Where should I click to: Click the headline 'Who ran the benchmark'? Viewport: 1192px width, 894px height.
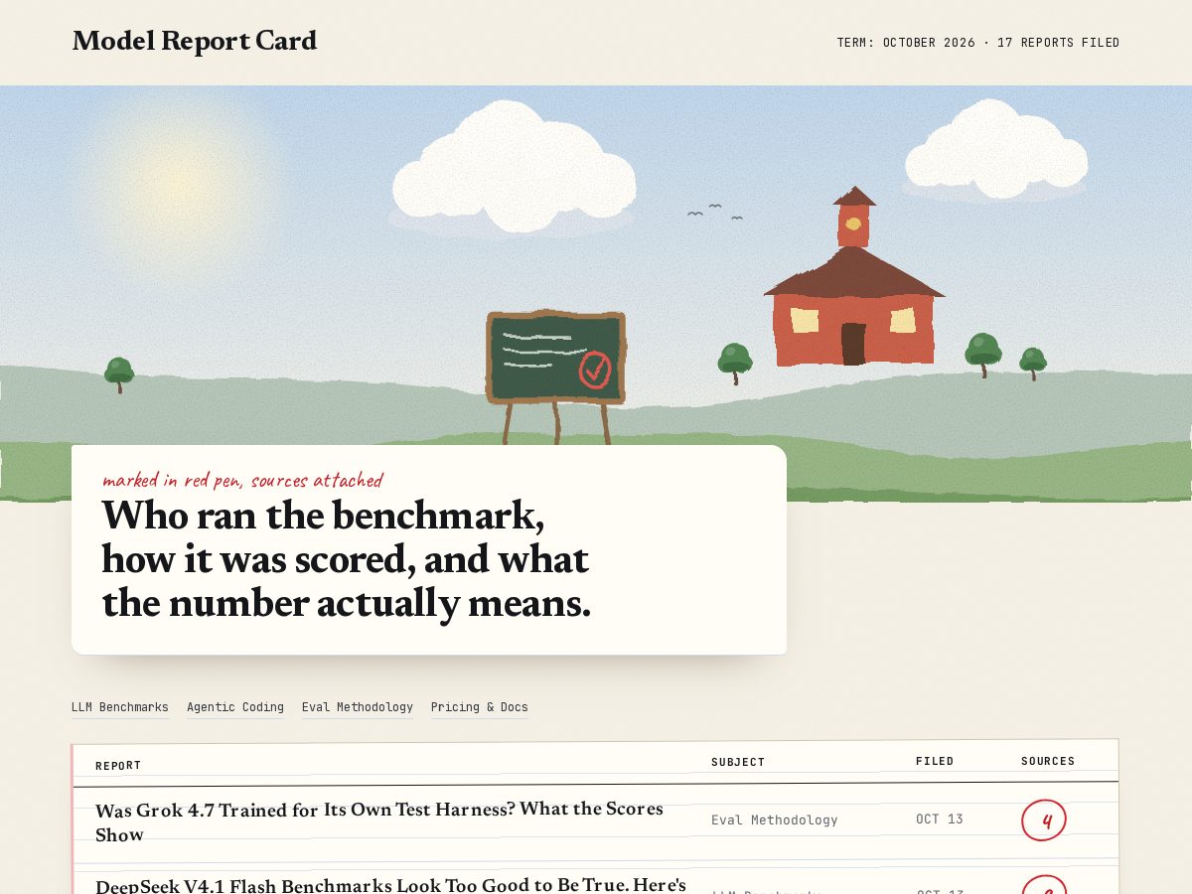[x=346, y=559]
